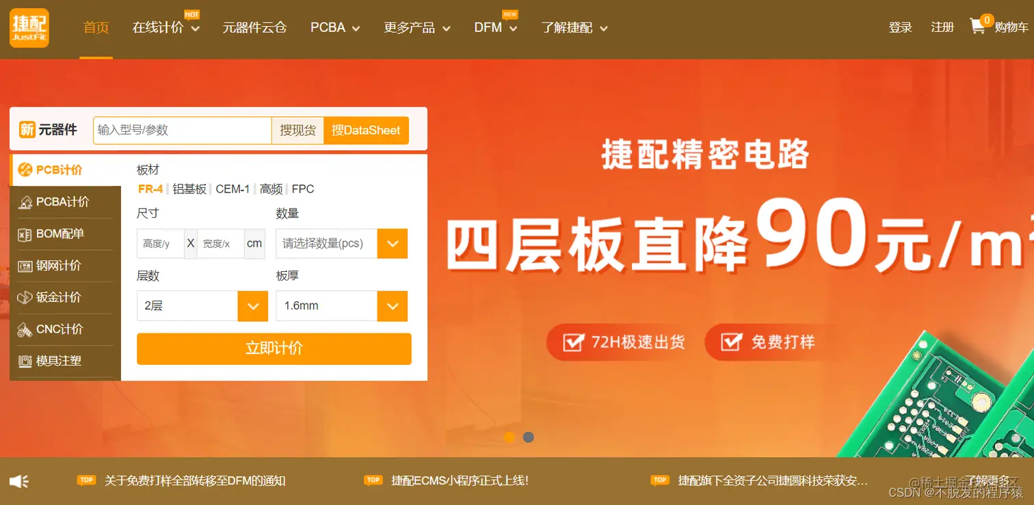This screenshot has height=505, width=1034.
Task: Open 元器件云仓 menu item
Action: coord(254,27)
